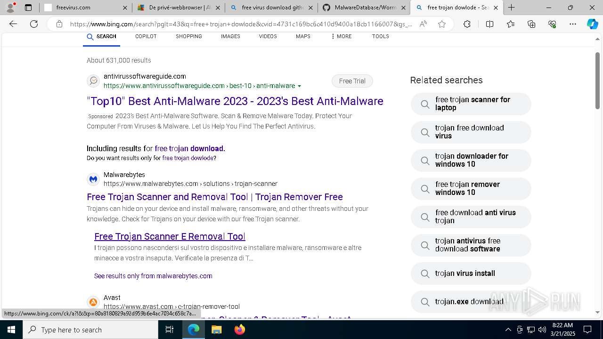The image size is (603, 339).
Task: Click the Windows taskbar search box
Action: [x=90, y=330]
